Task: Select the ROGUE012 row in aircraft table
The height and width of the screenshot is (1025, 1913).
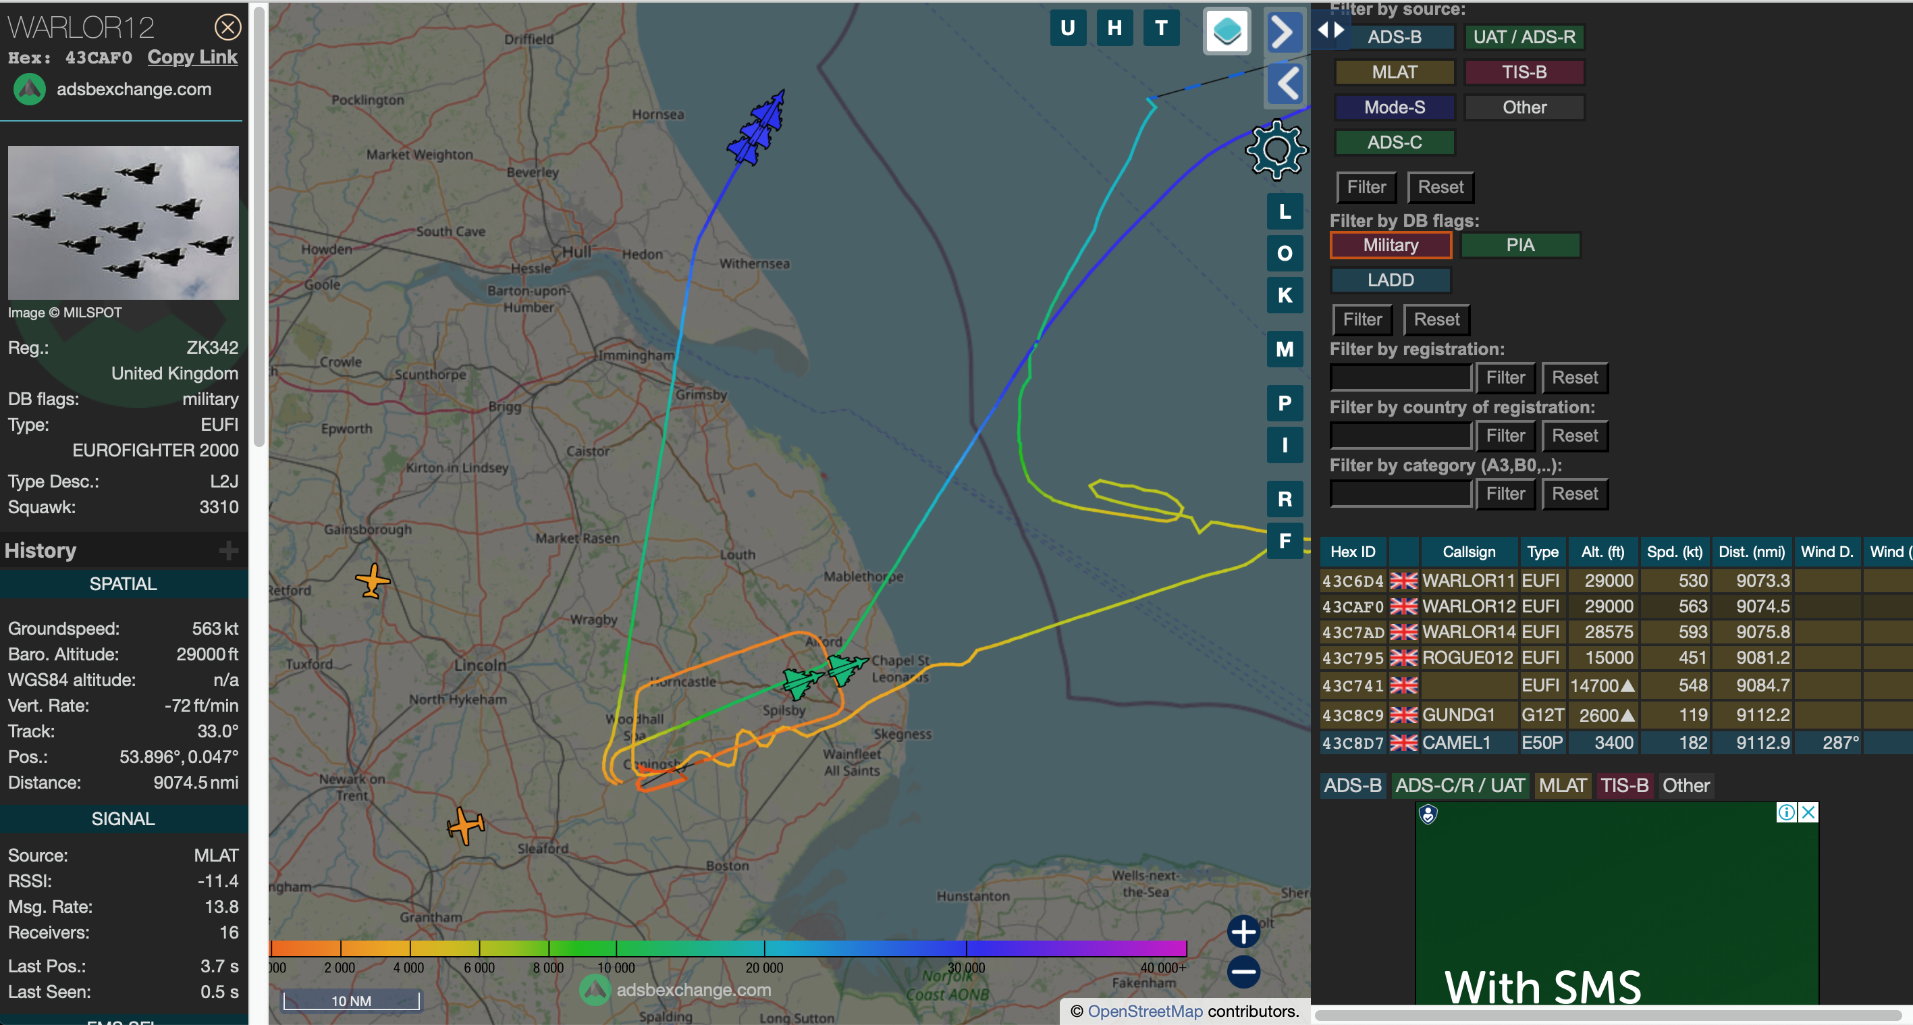Action: [1616, 658]
